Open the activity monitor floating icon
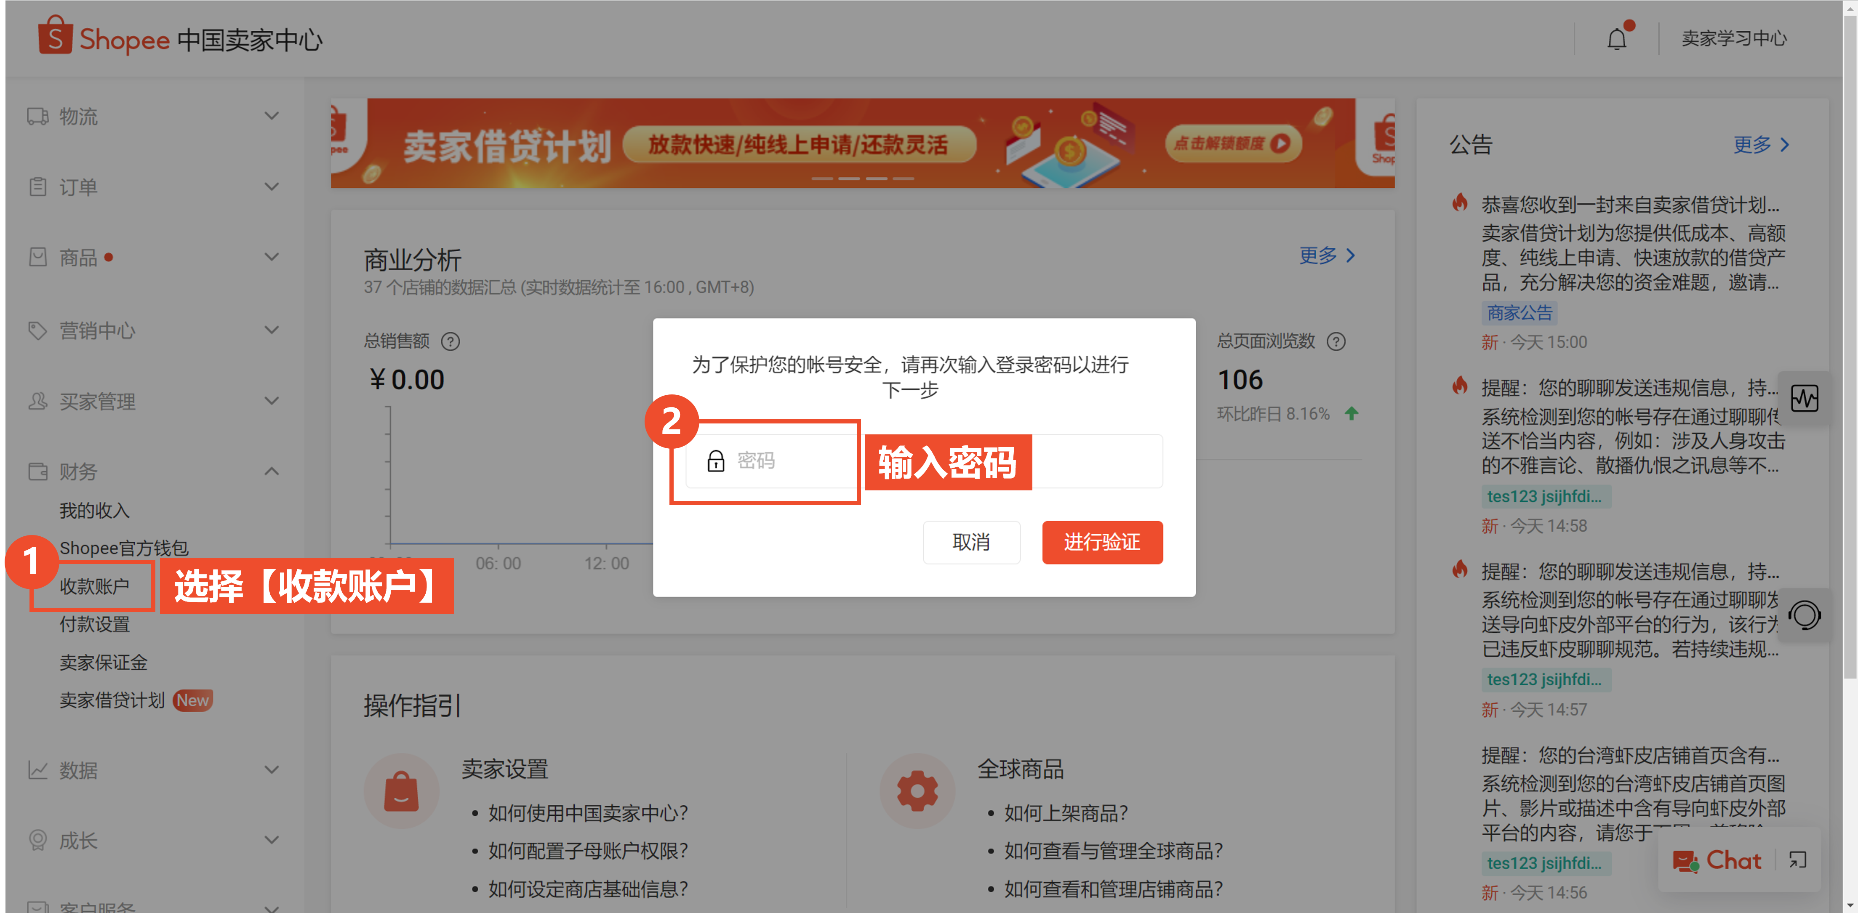Image resolution: width=1858 pixels, height=913 pixels. [x=1804, y=398]
